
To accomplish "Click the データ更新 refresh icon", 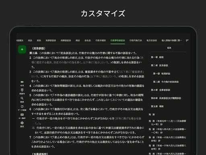I will click(22, 108).
